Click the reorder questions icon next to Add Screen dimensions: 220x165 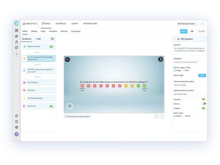[x=52, y=39]
